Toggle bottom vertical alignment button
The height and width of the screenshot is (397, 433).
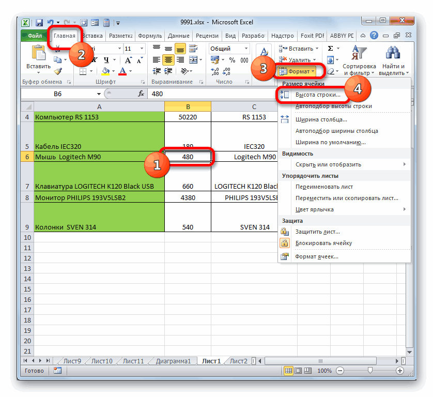click(180, 49)
